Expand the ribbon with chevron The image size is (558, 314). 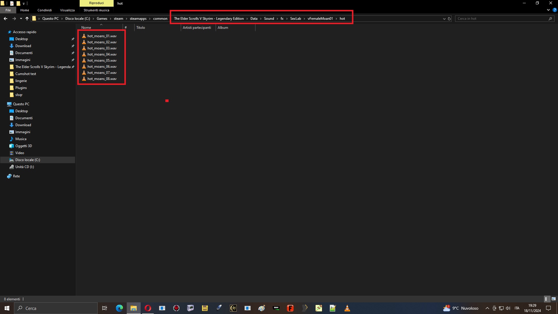[x=548, y=10]
